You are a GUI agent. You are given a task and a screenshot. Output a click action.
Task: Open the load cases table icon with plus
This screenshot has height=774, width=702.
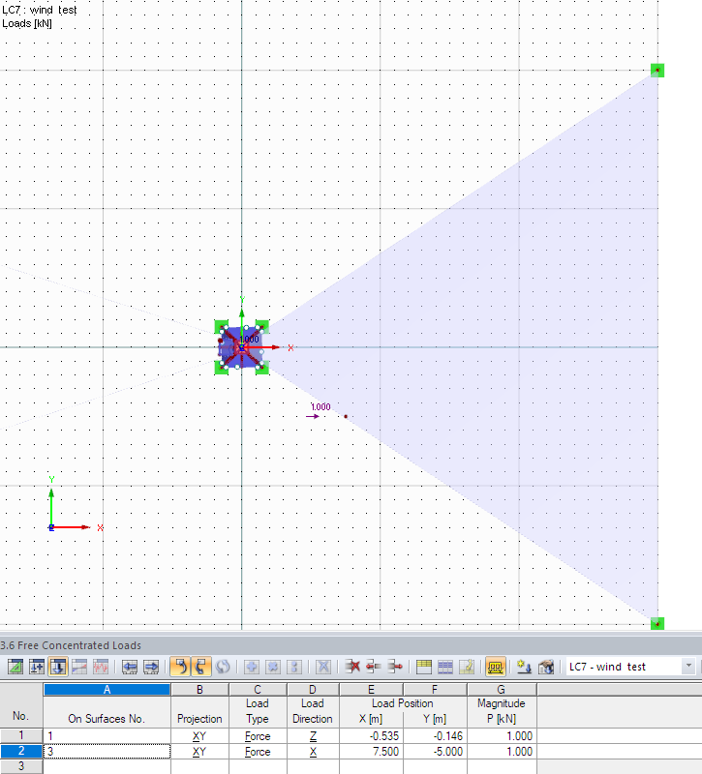[x=37, y=667]
